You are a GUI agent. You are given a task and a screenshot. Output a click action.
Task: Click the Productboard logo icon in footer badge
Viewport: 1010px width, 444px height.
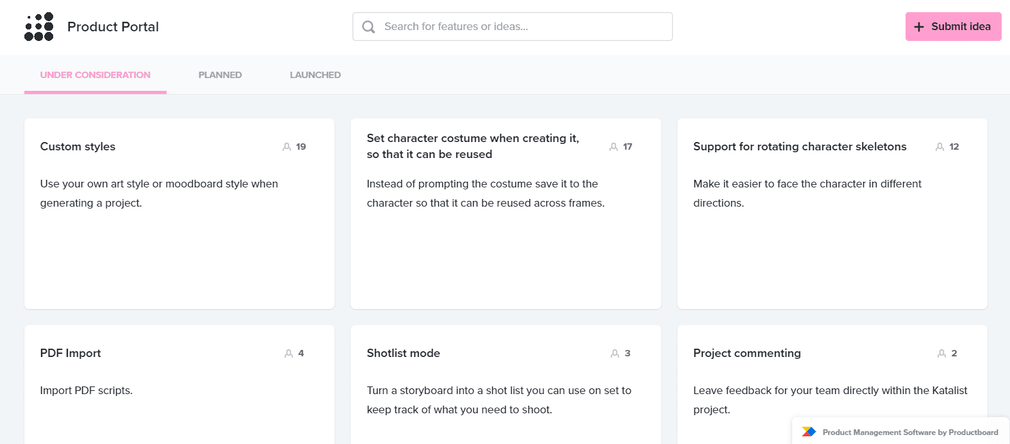(809, 432)
